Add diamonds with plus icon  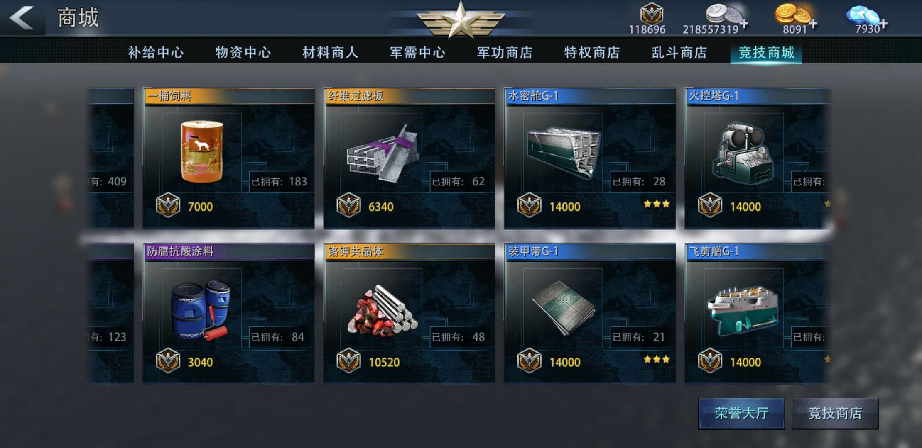point(883,24)
